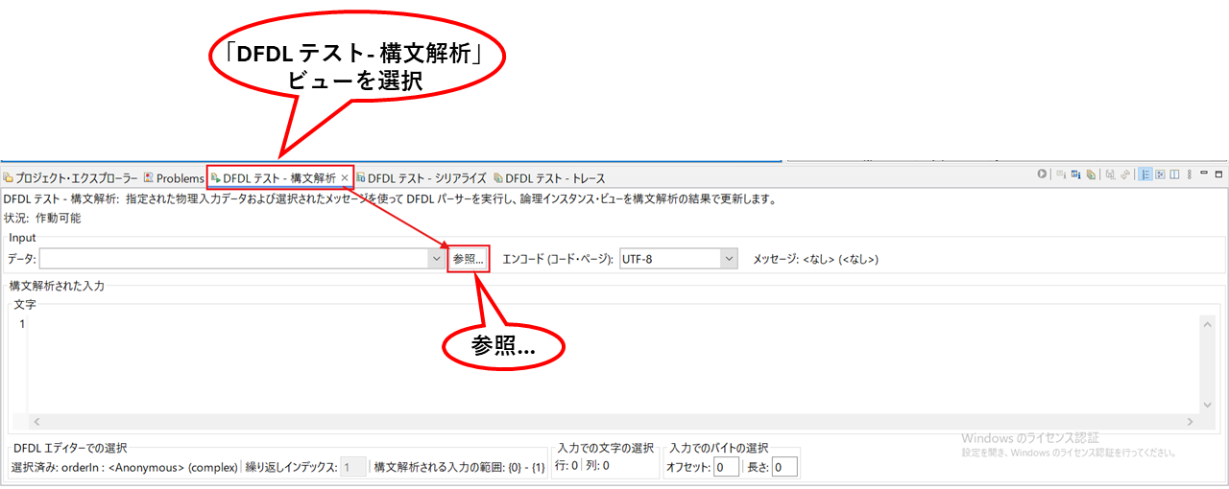Screen dimensions: 1229x489
Task: Toggle the highlighted list layout icon
Action: pos(1145,175)
